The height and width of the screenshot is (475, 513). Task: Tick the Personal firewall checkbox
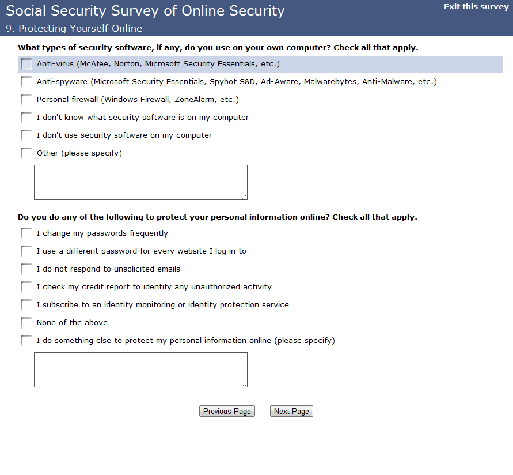point(26,100)
